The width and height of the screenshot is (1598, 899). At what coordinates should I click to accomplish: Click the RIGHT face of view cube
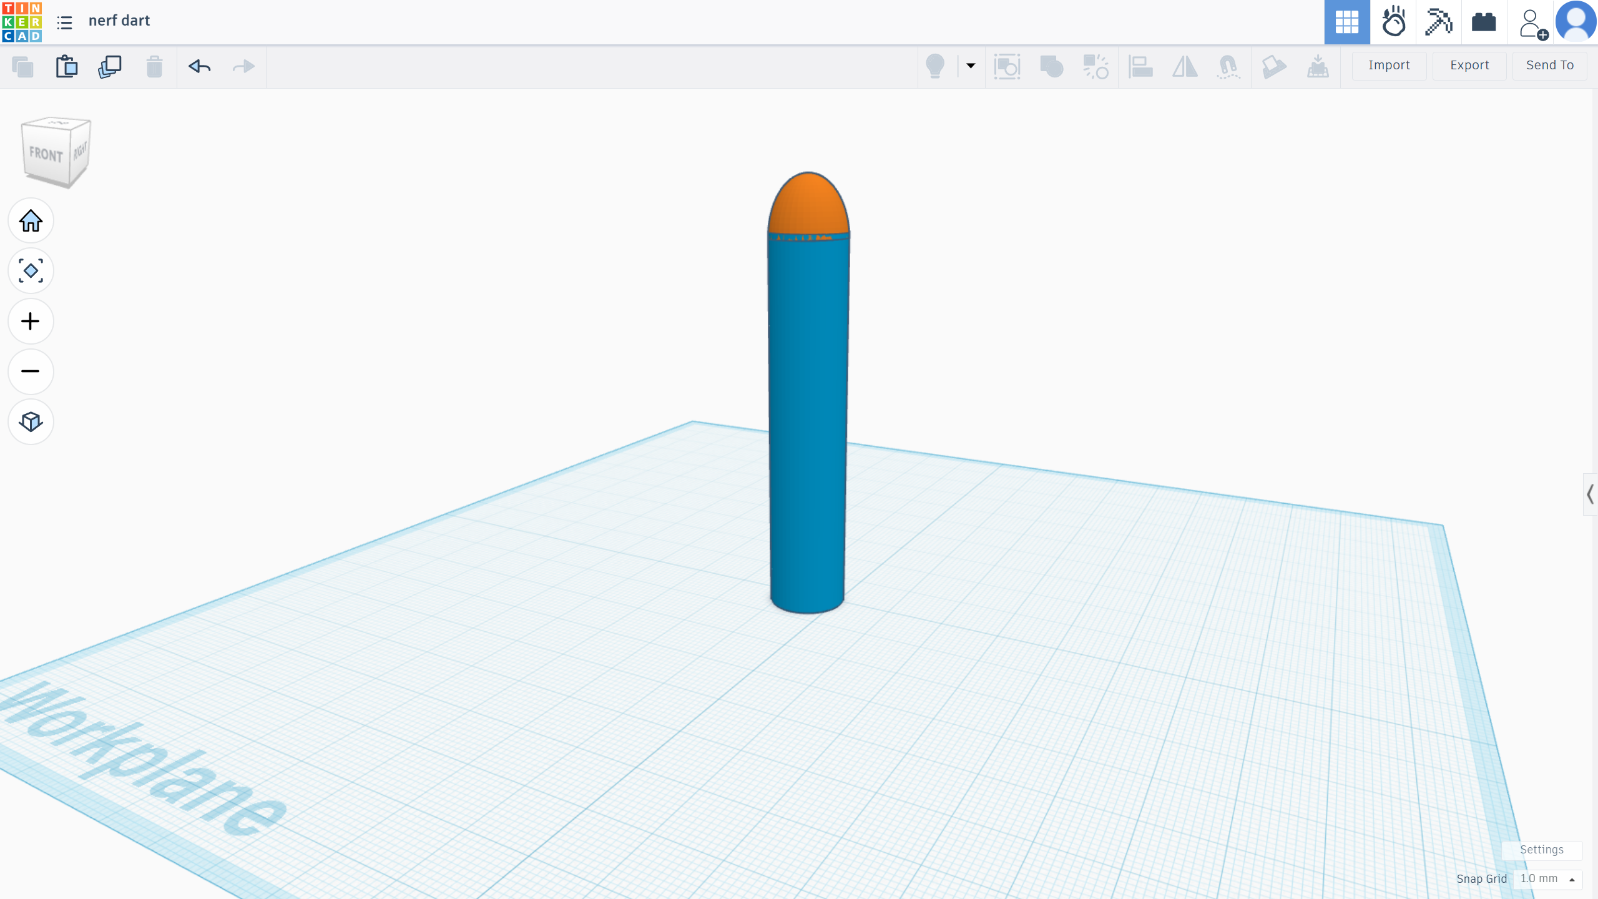(x=80, y=151)
